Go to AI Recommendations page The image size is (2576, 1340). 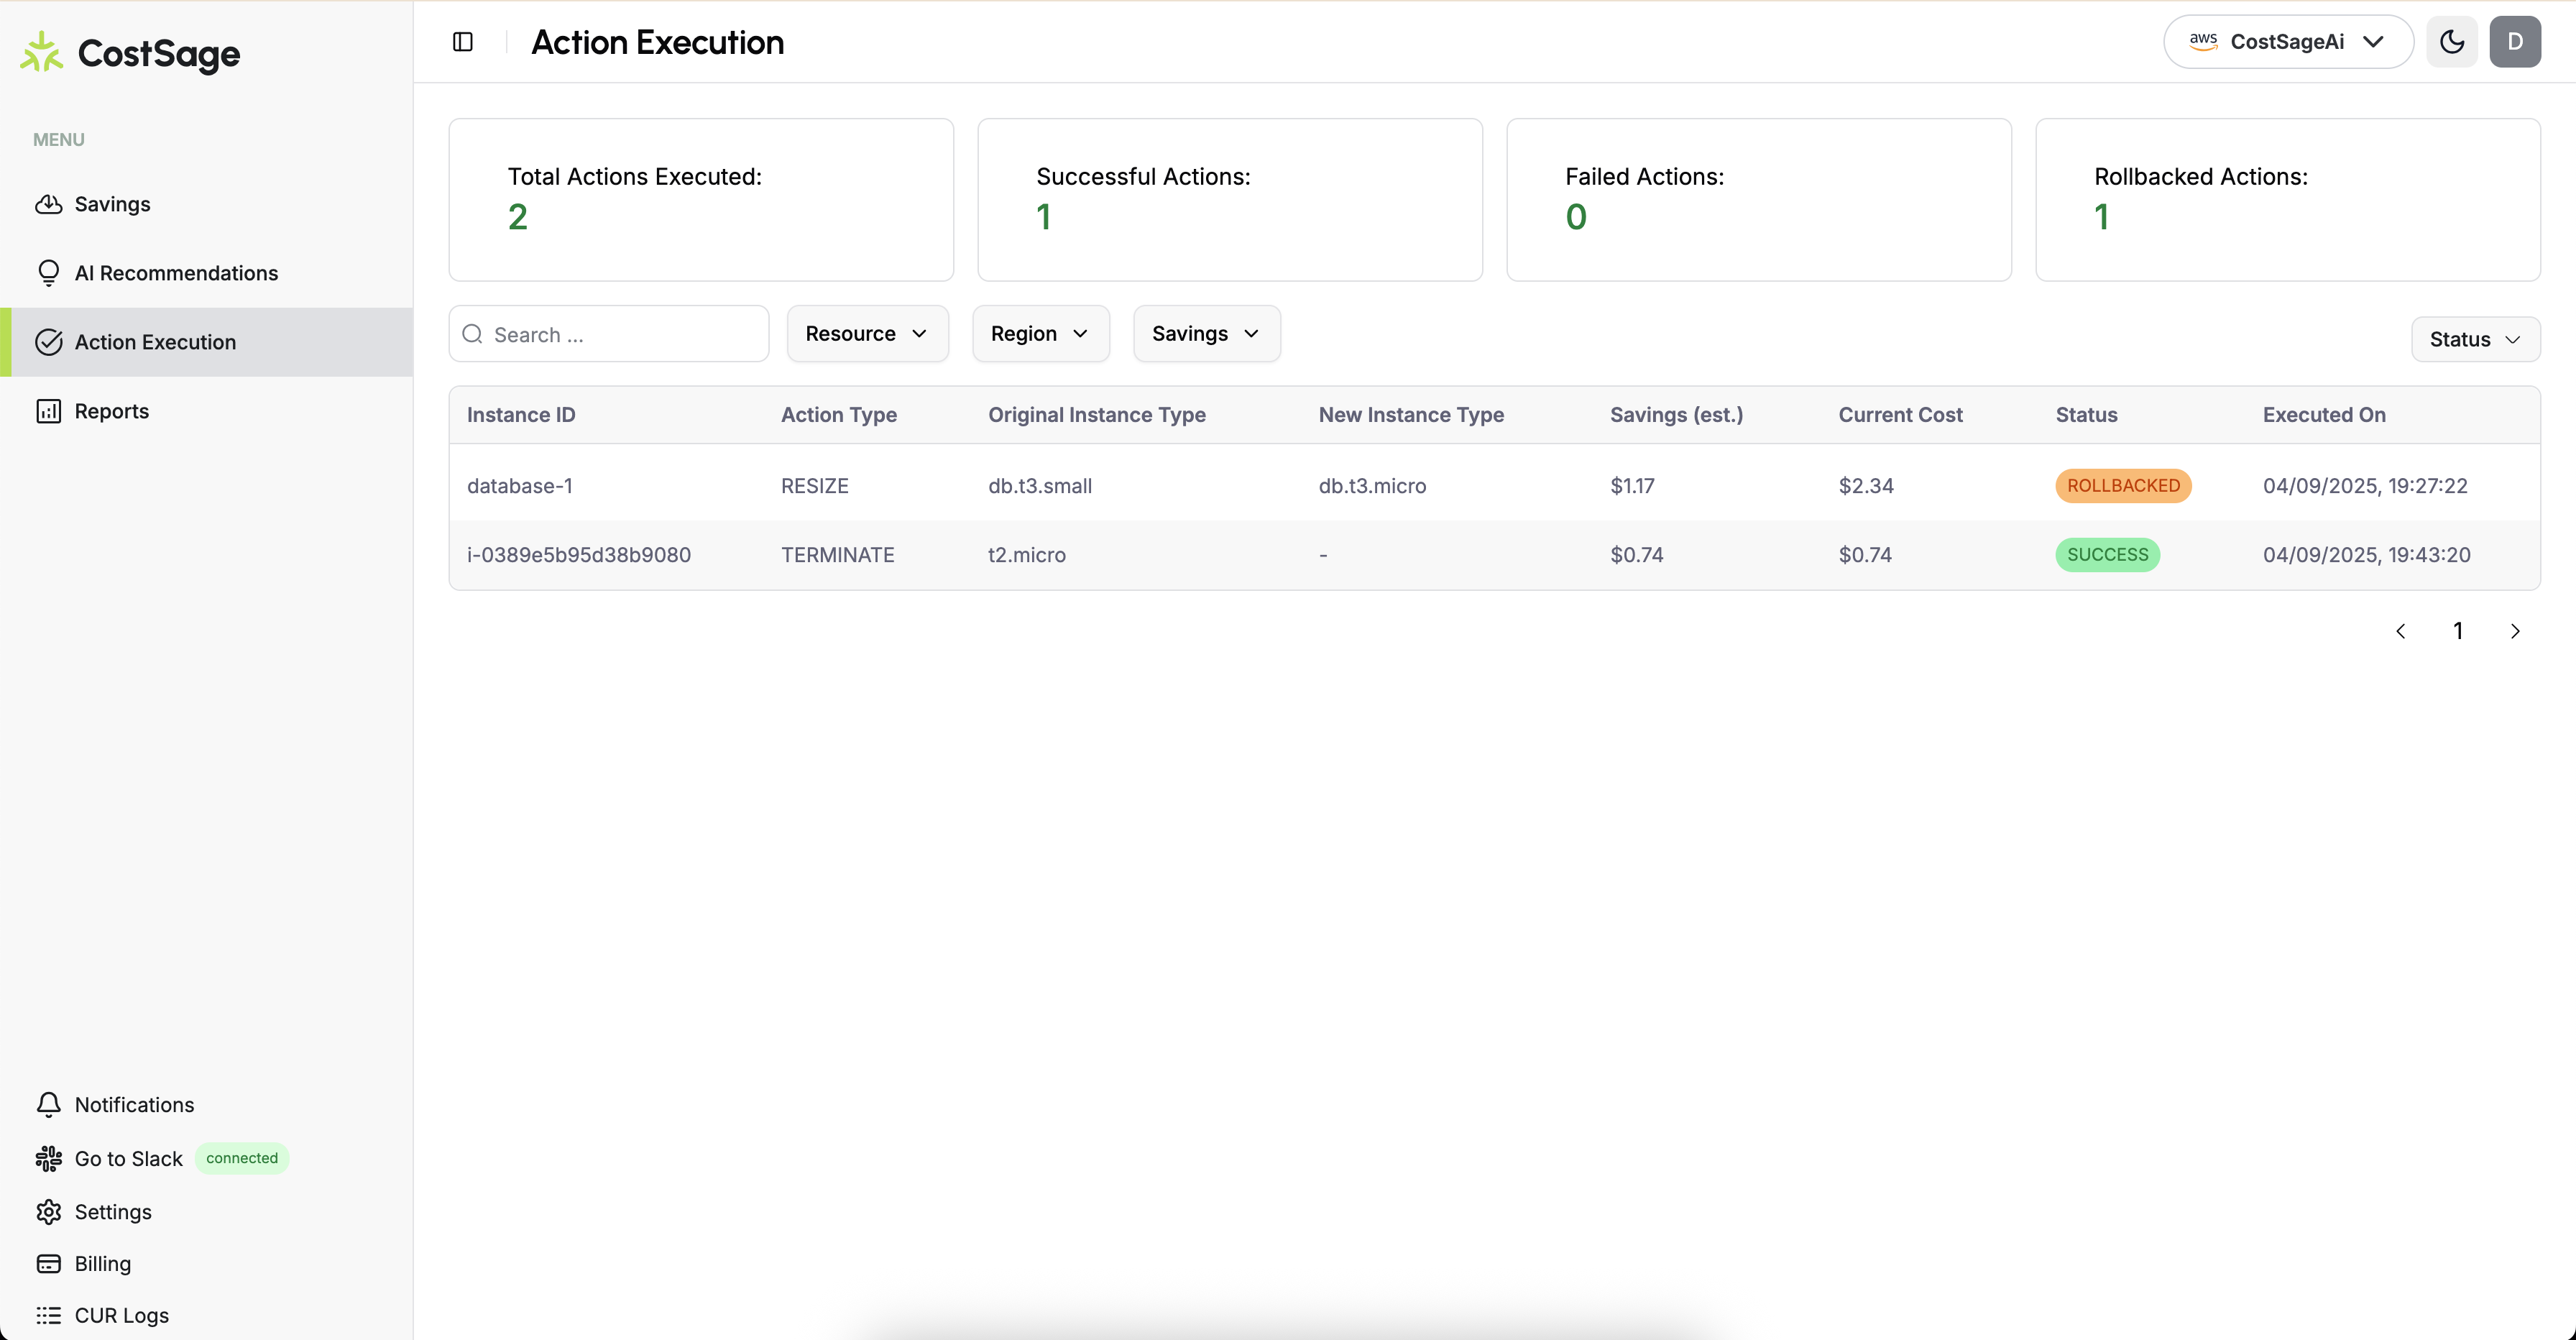[x=176, y=273]
